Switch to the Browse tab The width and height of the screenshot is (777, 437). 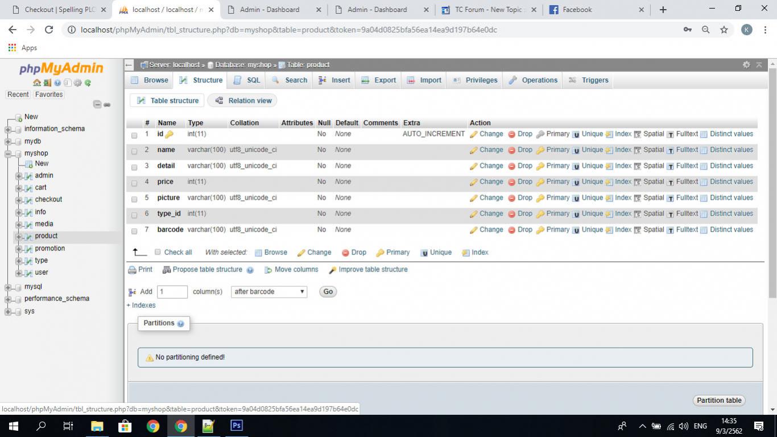(150, 80)
